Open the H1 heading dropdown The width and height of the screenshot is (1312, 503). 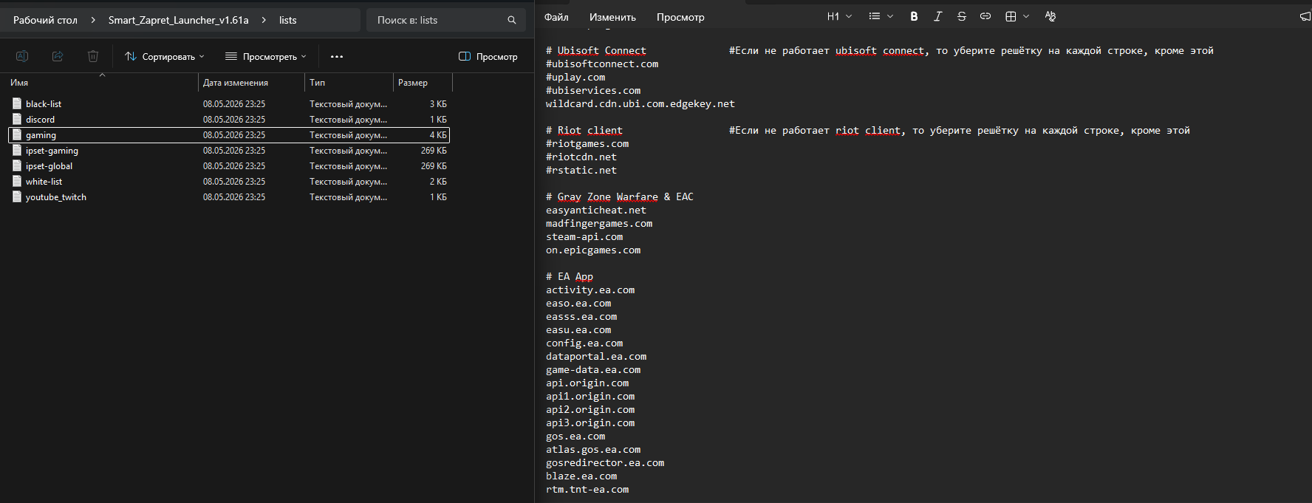[839, 16]
